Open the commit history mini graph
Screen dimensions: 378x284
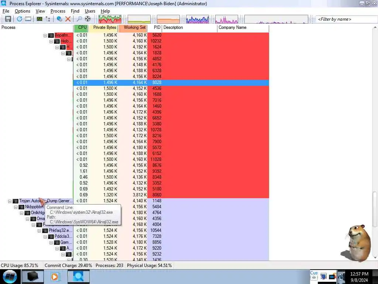(x=139, y=19)
